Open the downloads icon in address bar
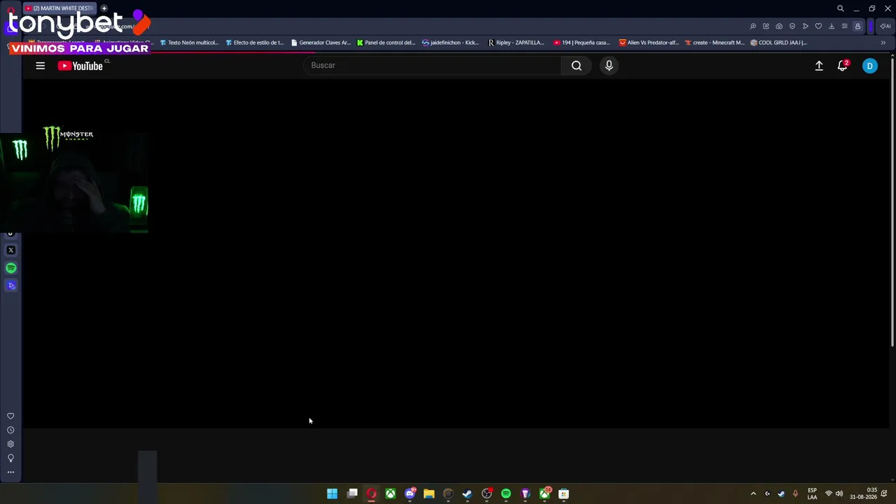Image resolution: width=896 pixels, height=504 pixels. [832, 27]
